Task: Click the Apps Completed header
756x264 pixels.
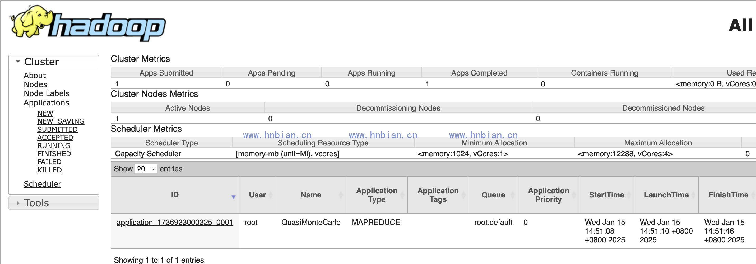Action: [x=479, y=73]
